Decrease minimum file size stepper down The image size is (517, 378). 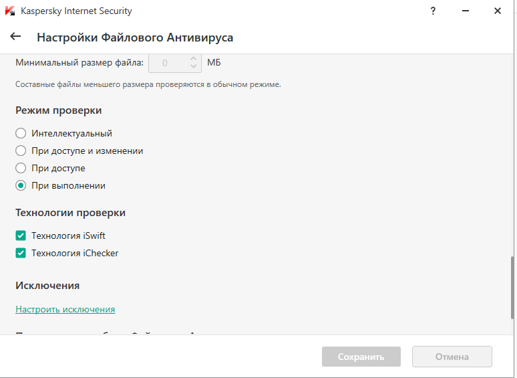tap(194, 66)
